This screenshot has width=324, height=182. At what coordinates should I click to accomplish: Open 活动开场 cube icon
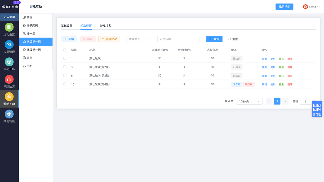click(9, 62)
